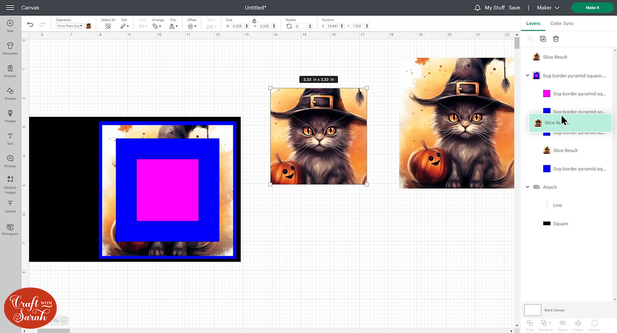Click the Rotate angle input field

(303, 26)
